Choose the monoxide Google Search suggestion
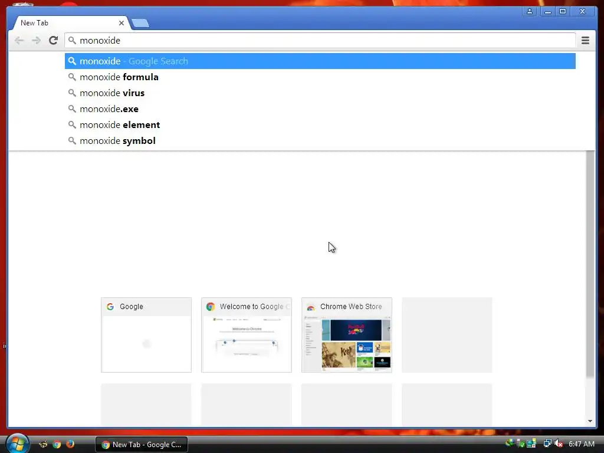This screenshot has width=604, height=453. pyautogui.click(x=320, y=61)
